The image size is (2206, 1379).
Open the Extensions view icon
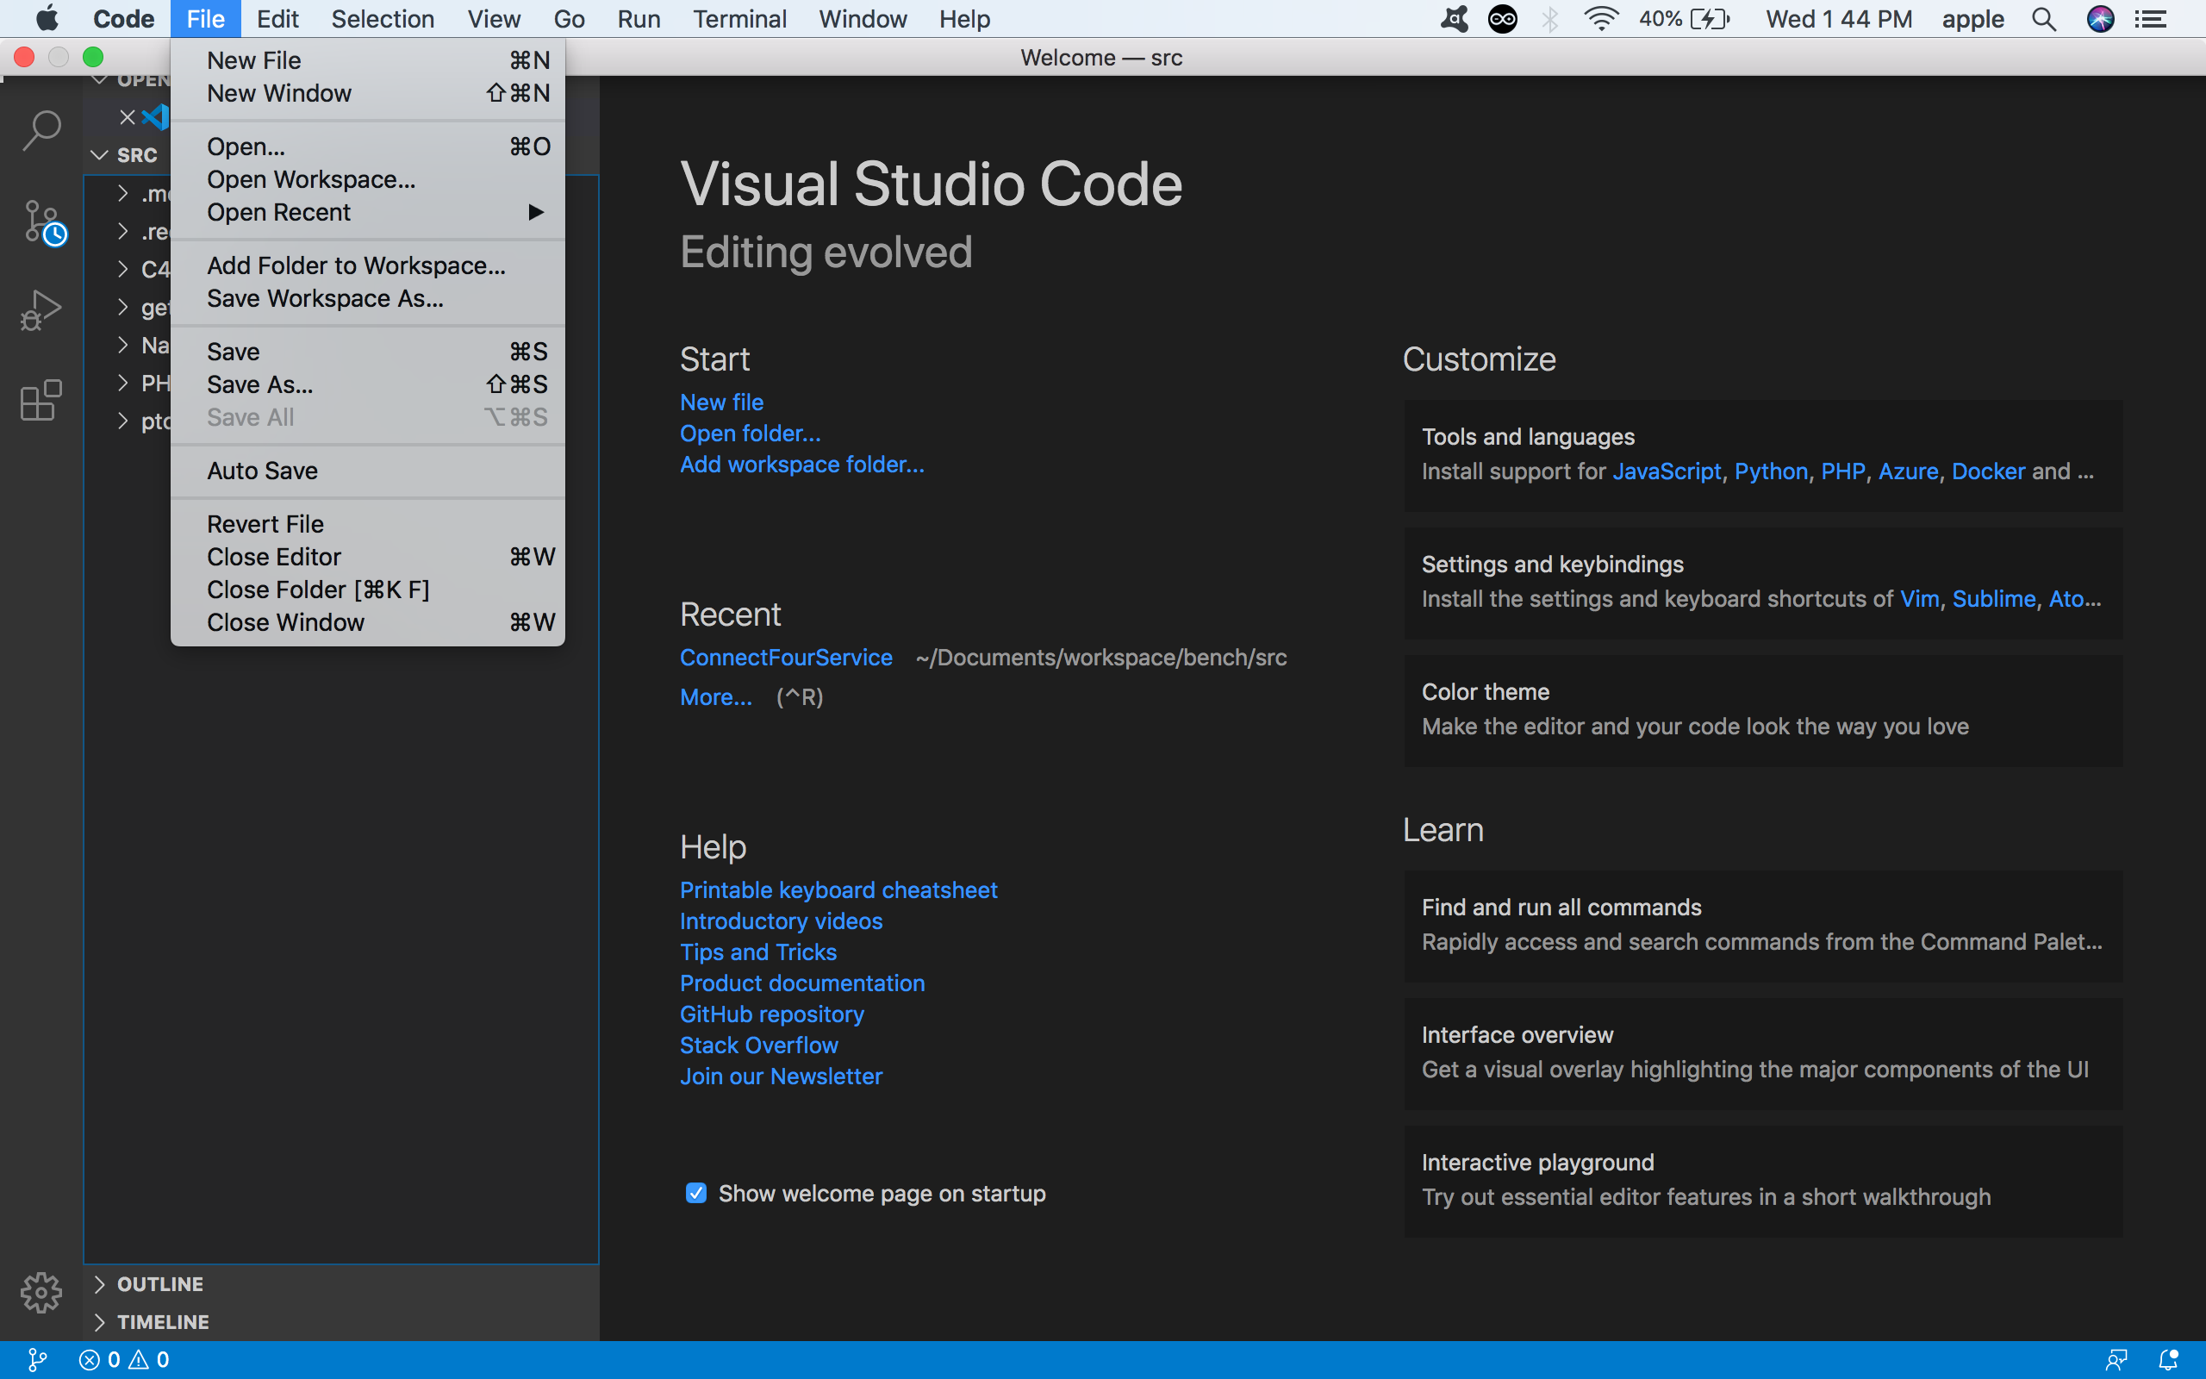[41, 399]
